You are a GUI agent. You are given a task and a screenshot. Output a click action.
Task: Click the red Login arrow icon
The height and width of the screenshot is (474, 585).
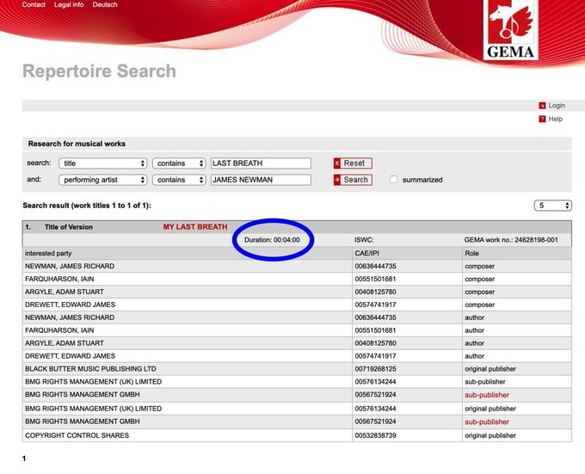[542, 106]
